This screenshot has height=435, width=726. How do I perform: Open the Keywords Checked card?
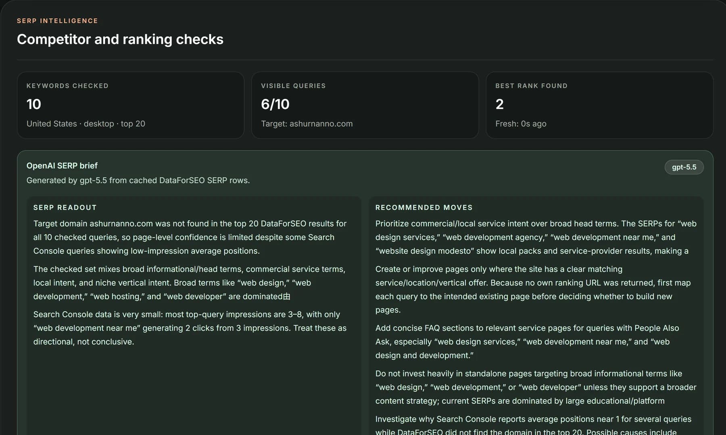click(131, 105)
